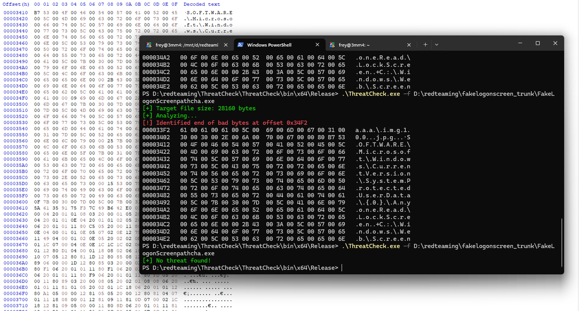
Task: Click the '[+] No threat found!' line
Action: tap(177, 260)
